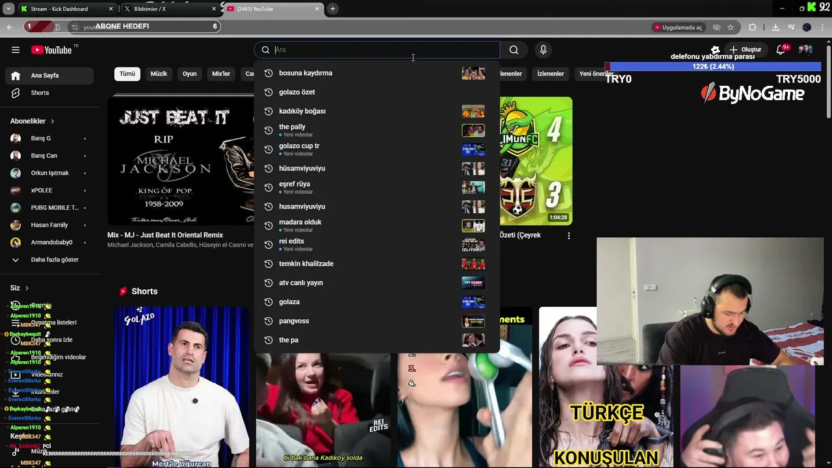This screenshot has height=468, width=832.
Task: Expand Daha fazla göster in subscriptions
Action: click(49, 260)
